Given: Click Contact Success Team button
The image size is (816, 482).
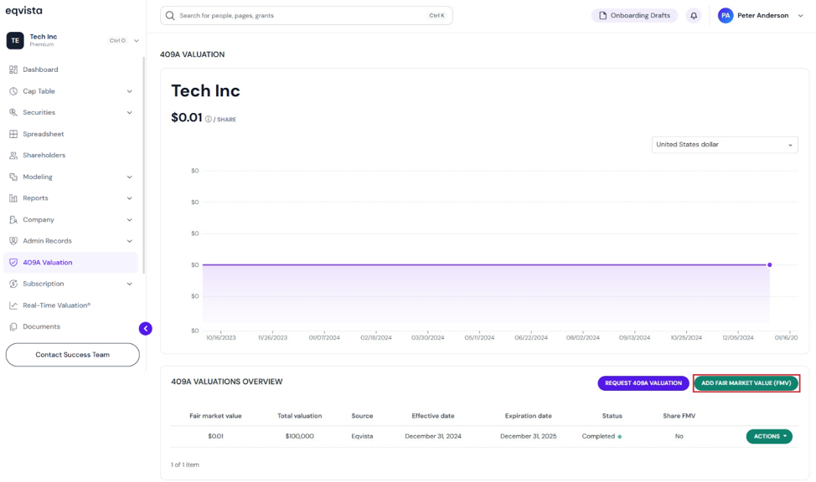Looking at the screenshot, I should (72, 355).
